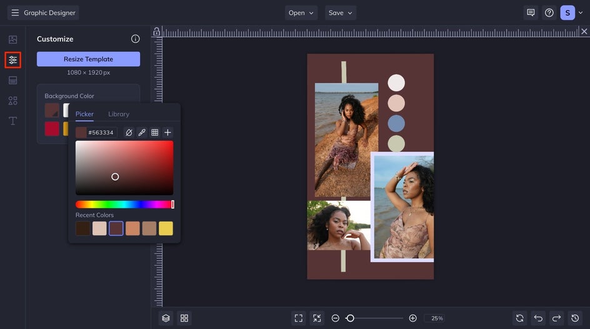Open the Text tool sidebar panel
This screenshot has width=590, height=329.
(12, 121)
